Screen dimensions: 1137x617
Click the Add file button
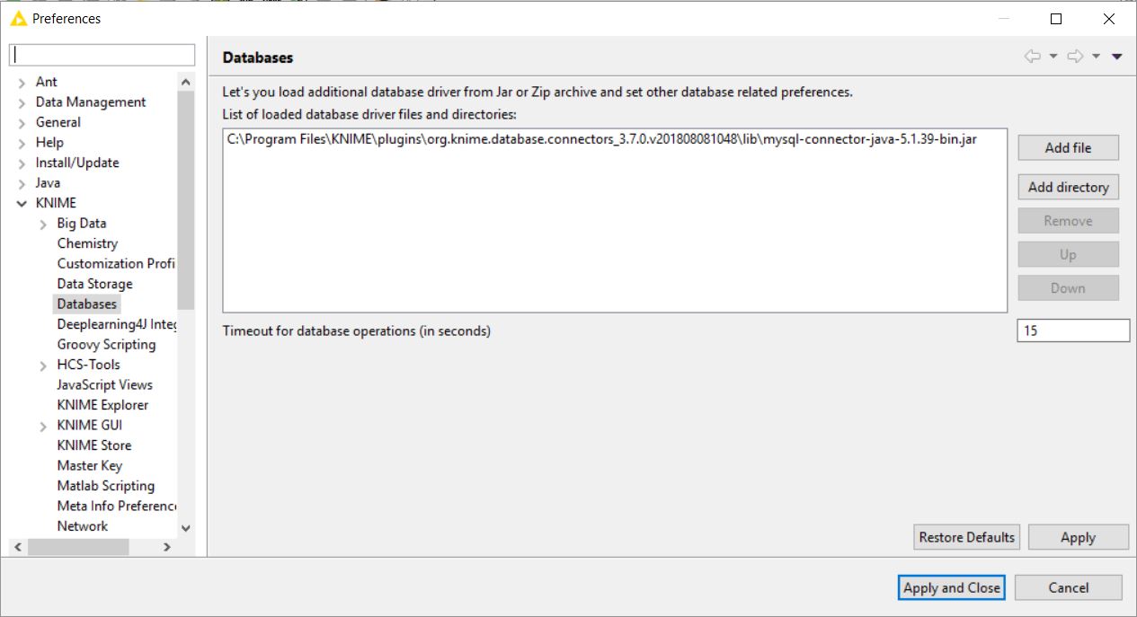(1068, 147)
